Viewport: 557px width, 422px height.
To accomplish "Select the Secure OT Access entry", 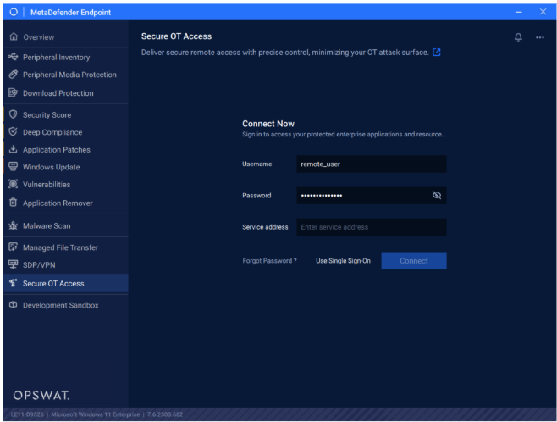I will (66, 283).
